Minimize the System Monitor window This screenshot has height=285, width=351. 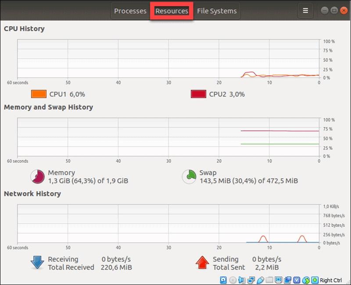click(x=324, y=10)
